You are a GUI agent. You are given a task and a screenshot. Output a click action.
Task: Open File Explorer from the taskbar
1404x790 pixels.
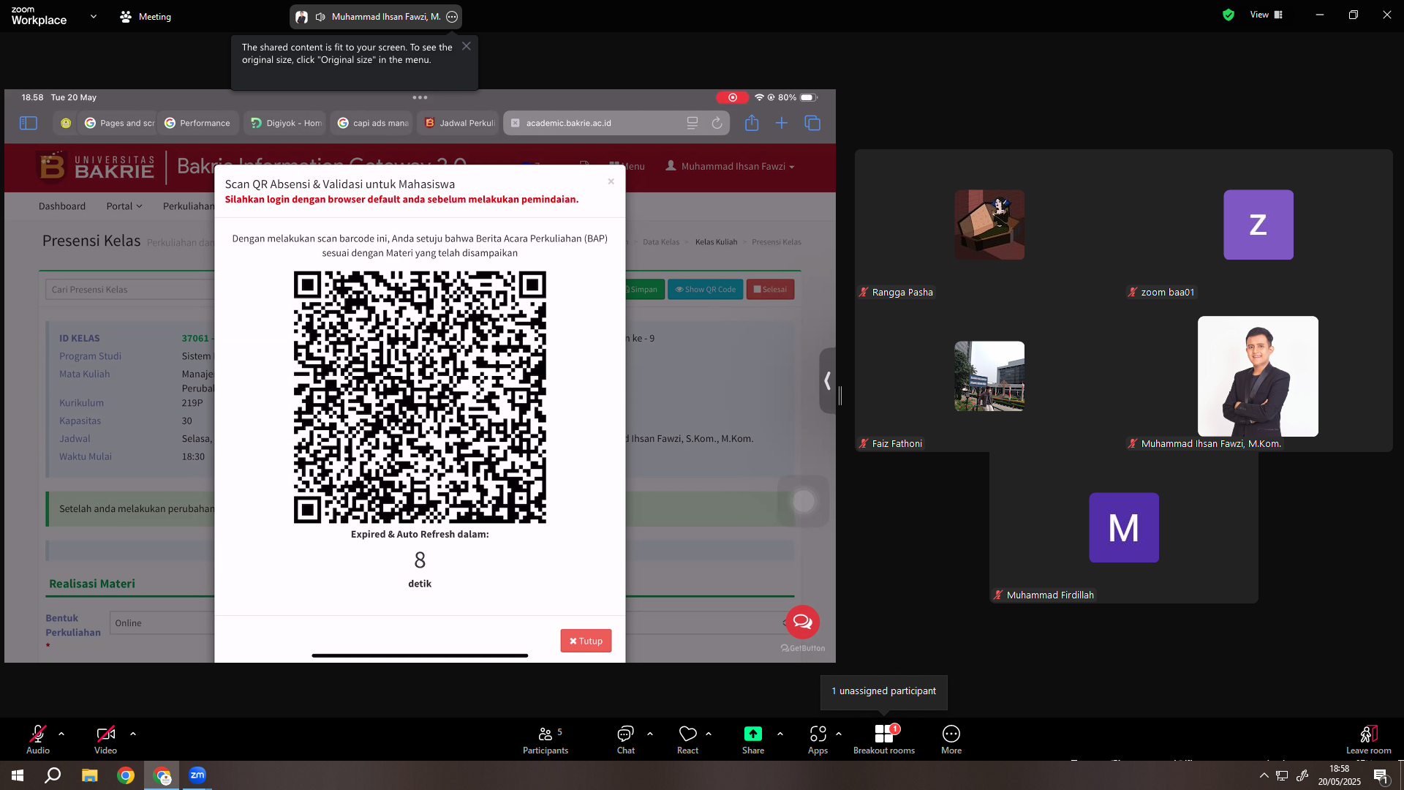(x=89, y=775)
